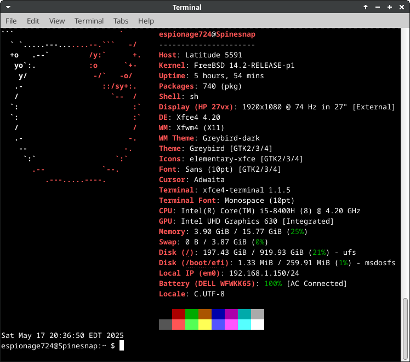The width and height of the screenshot is (410, 362).
Task: Click the roll-up arrow button in the title bar
Action: 366,7
